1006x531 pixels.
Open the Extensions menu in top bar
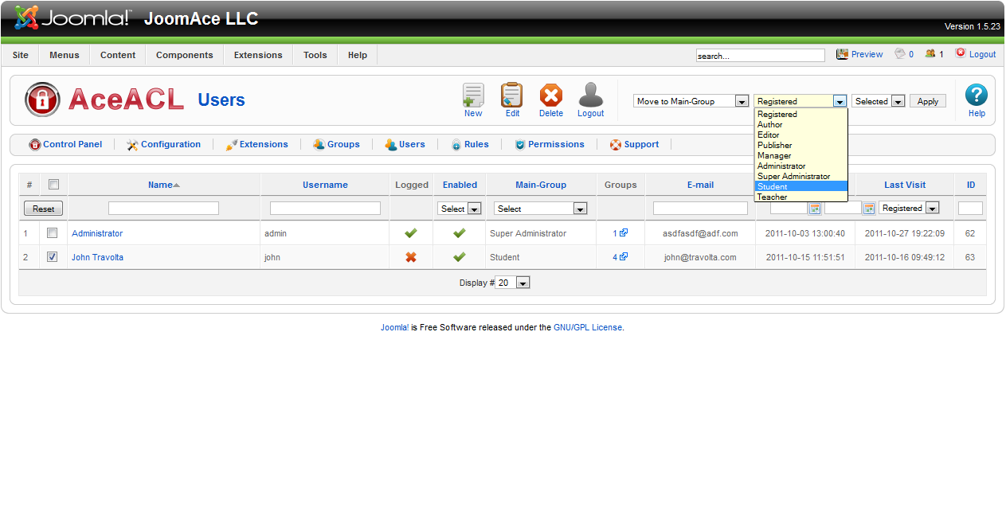click(x=258, y=55)
